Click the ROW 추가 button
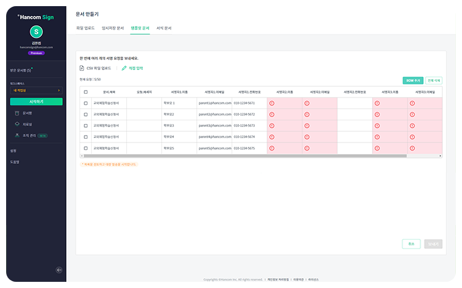Viewport: 462px width, 288px height. [413, 81]
